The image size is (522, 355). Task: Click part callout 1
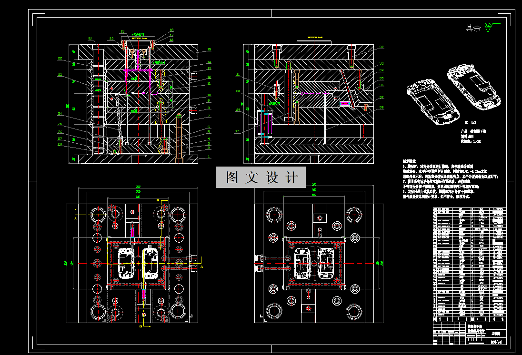[209, 157]
